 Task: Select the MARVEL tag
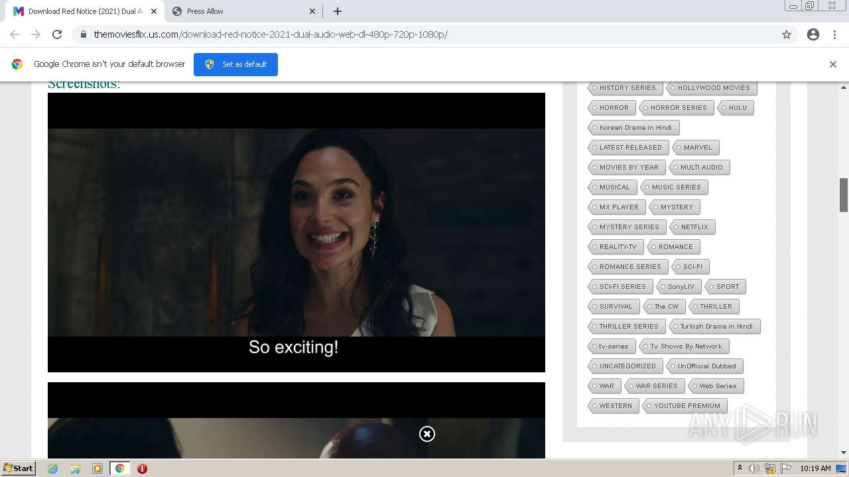[695, 147]
